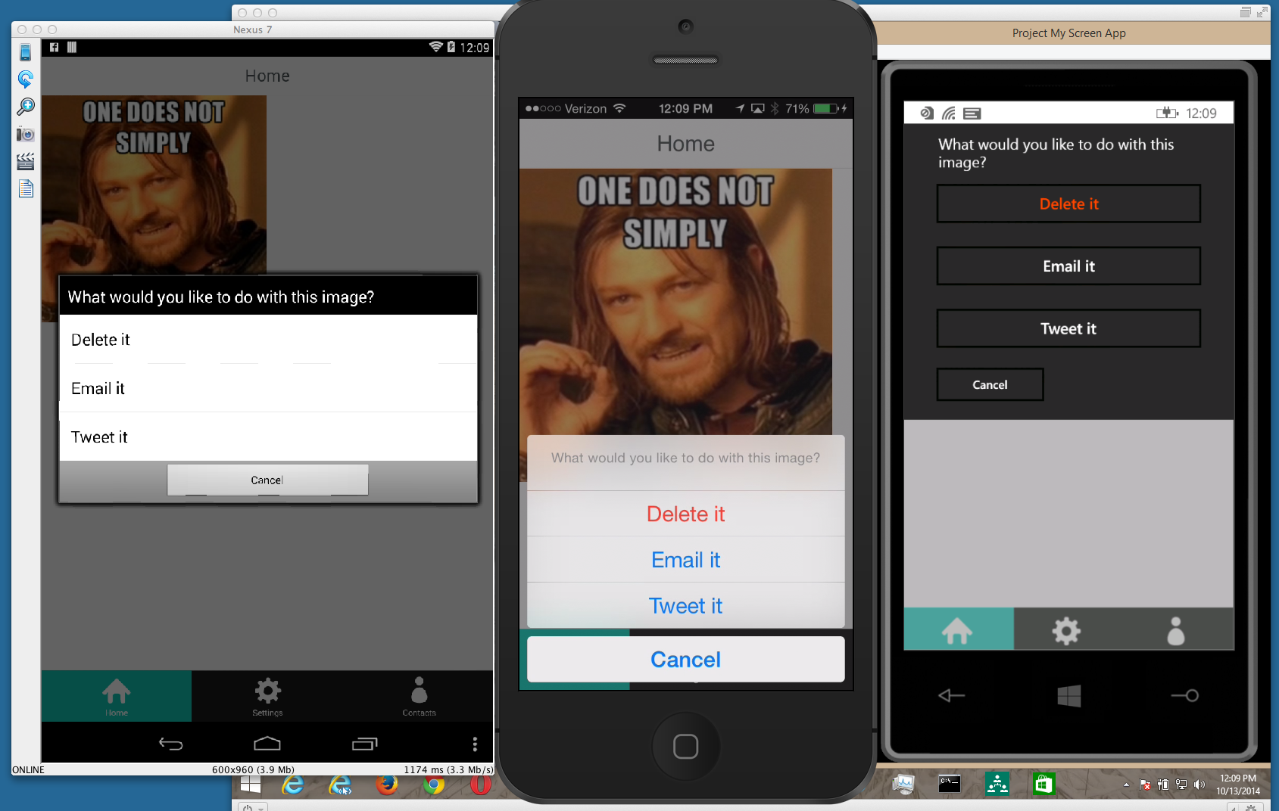The image size is (1279, 811).
Task: Click the magnifier zoom icon in Nexus 7 sidebar
Action: (26, 107)
